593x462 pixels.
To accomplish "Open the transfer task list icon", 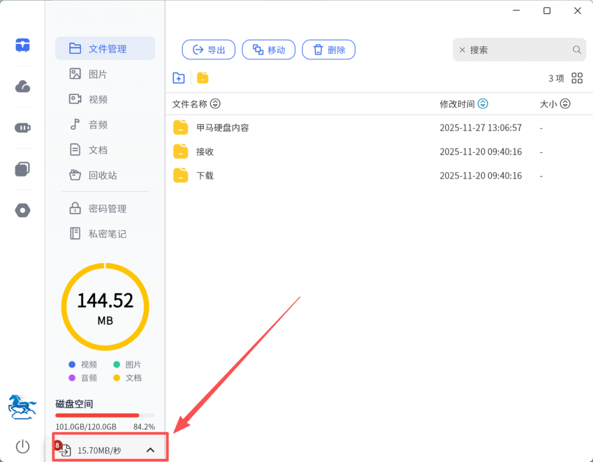I will click(x=65, y=450).
